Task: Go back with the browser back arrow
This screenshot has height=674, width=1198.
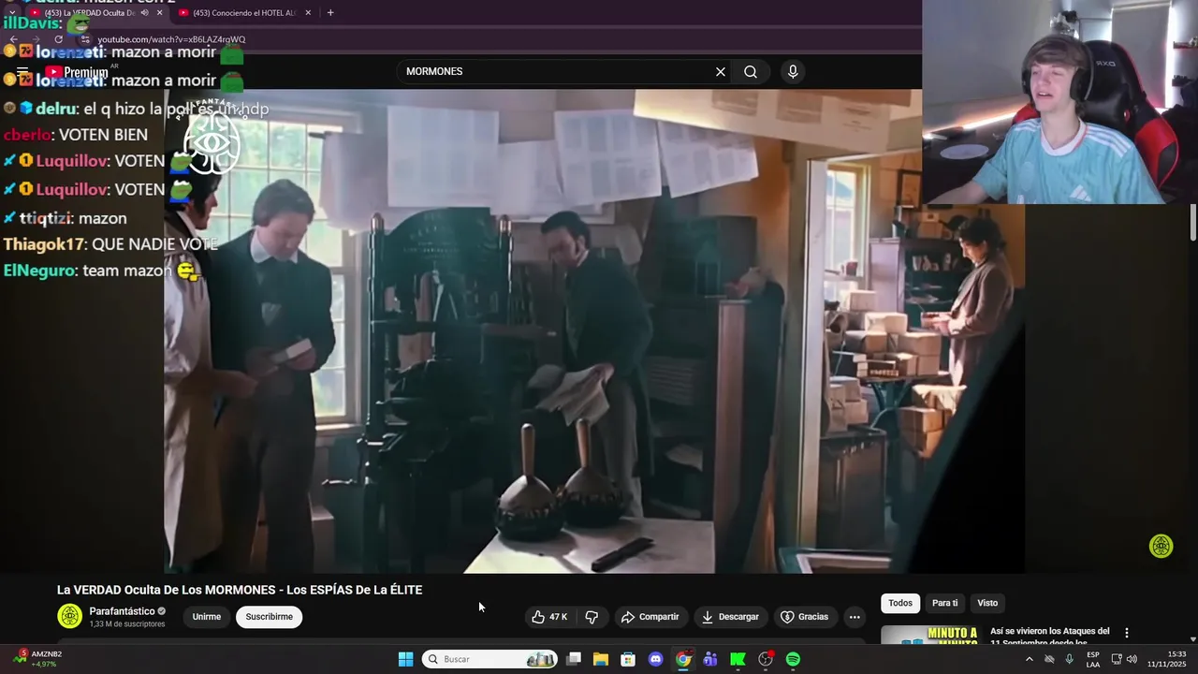Action: 13,39
